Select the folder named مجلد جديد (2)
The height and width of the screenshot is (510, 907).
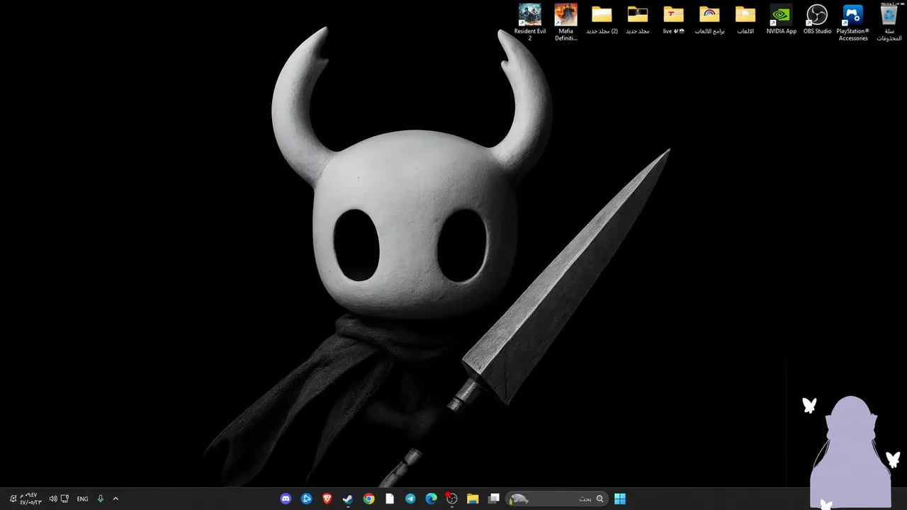pos(602,20)
